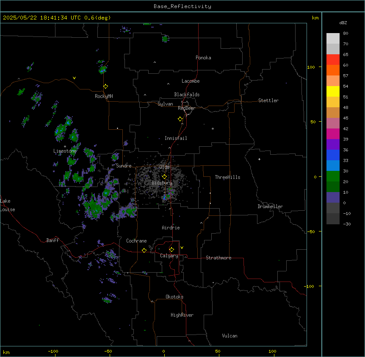Click the asterisk marker above Limestone

tap(65, 147)
